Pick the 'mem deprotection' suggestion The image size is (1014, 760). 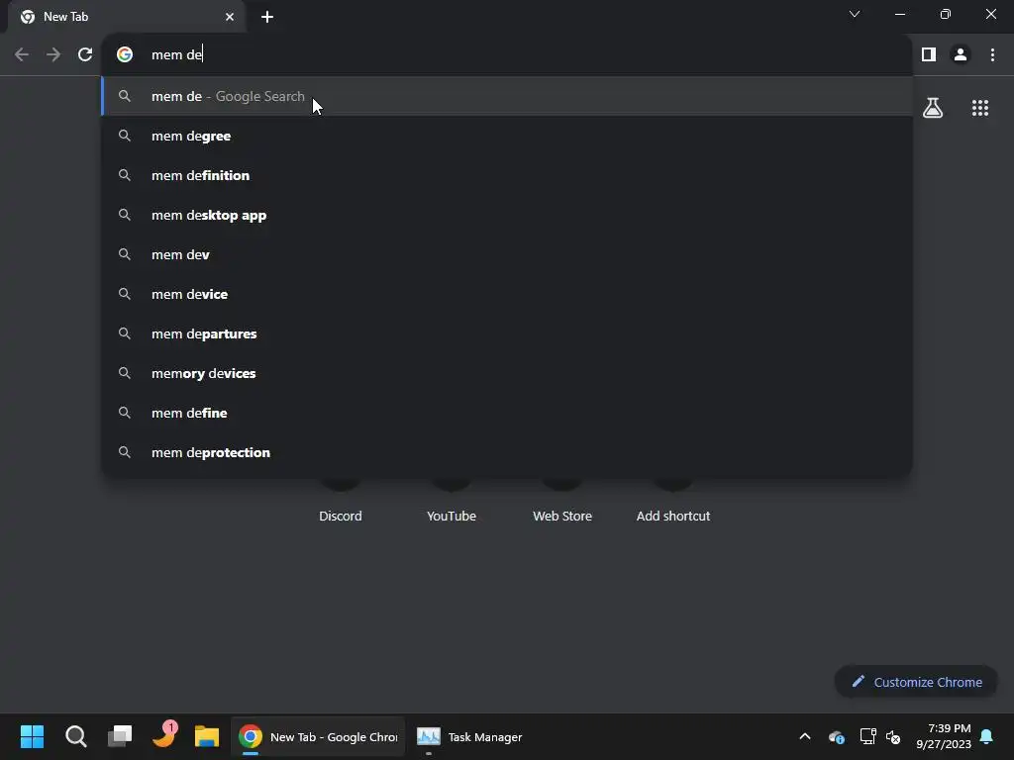pyautogui.click(x=507, y=452)
